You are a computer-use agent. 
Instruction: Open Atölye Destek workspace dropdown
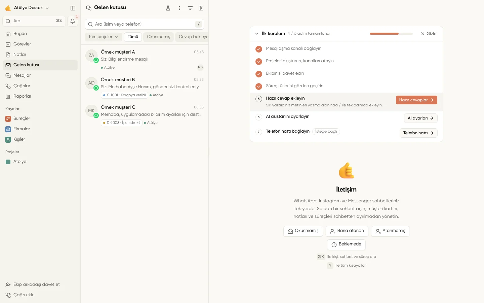click(x=27, y=8)
